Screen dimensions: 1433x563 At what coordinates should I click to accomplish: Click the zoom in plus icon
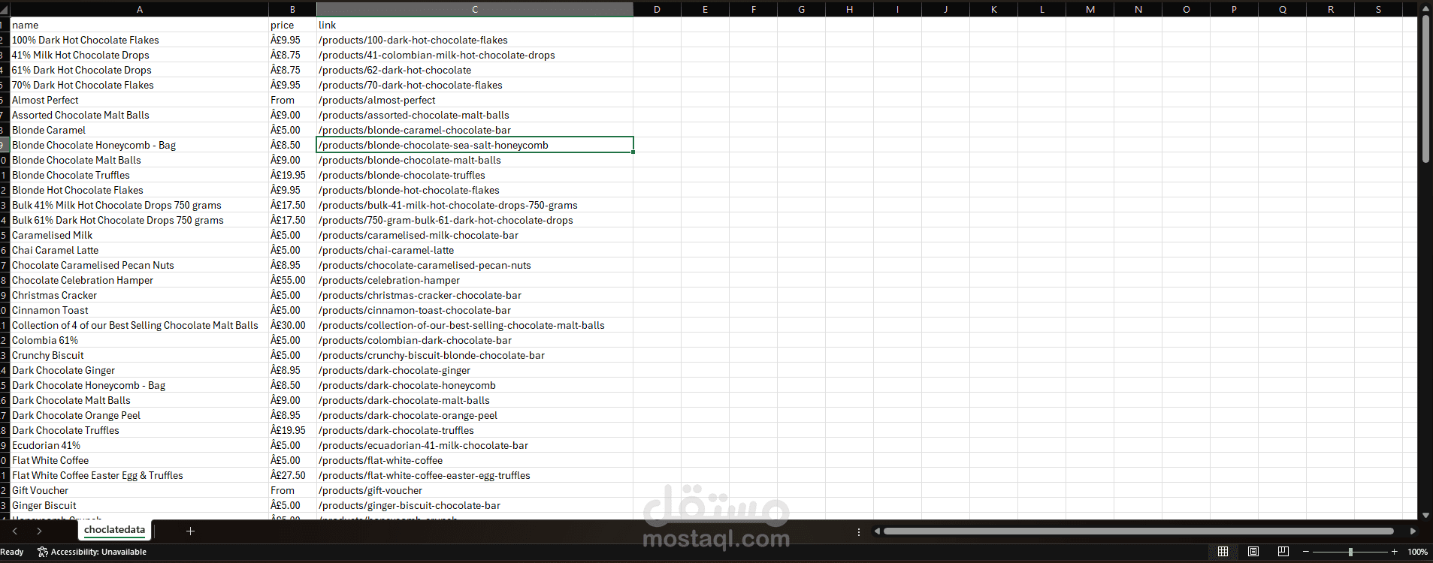pos(1395,552)
